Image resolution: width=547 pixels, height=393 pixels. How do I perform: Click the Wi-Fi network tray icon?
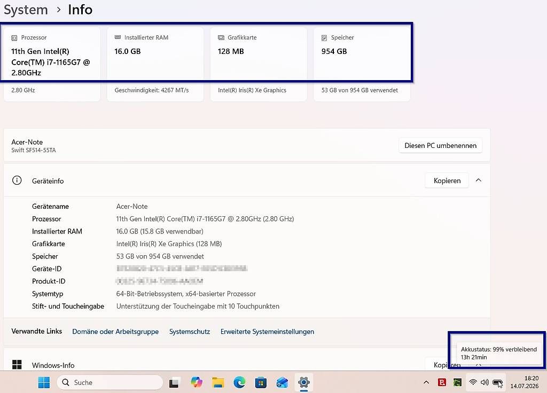473,382
